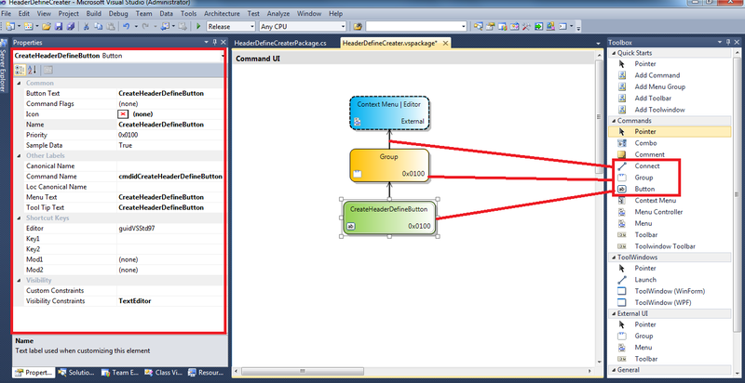
Task: Click the Icon property (none) value
Action: (x=169, y=114)
